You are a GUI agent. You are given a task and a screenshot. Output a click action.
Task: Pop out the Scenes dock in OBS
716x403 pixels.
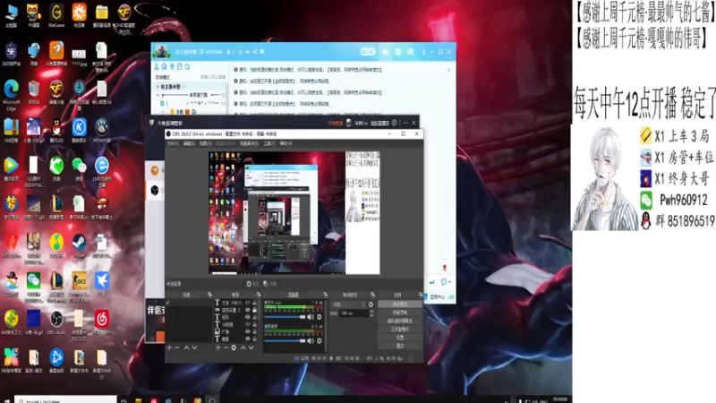point(209,295)
